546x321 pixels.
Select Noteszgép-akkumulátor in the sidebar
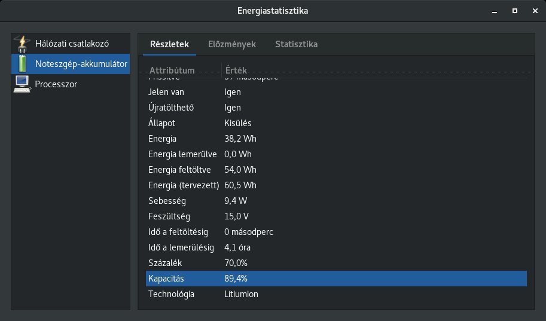(81, 64)
